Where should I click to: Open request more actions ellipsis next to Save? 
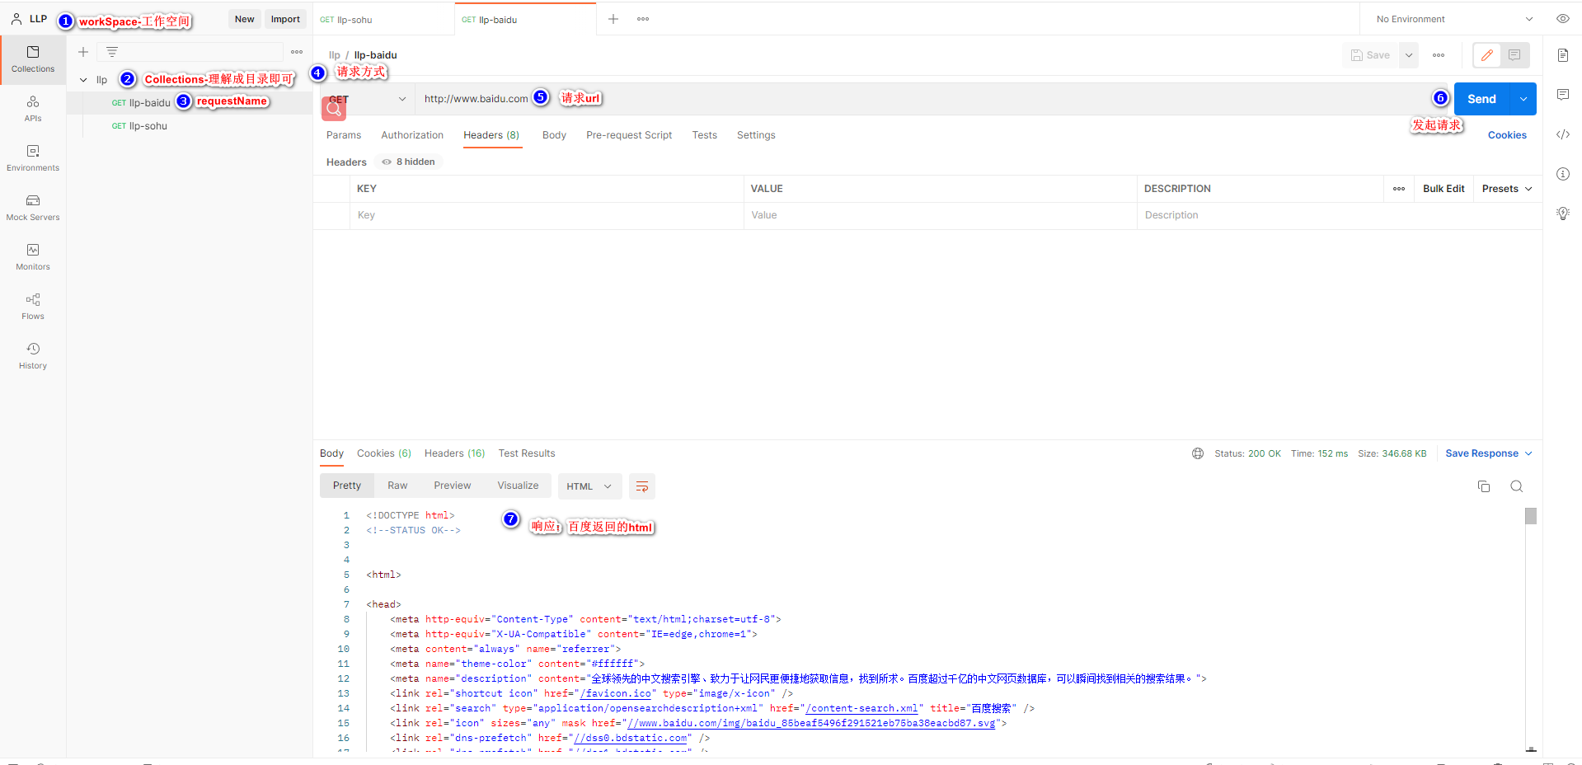(x=1439, y=55)
